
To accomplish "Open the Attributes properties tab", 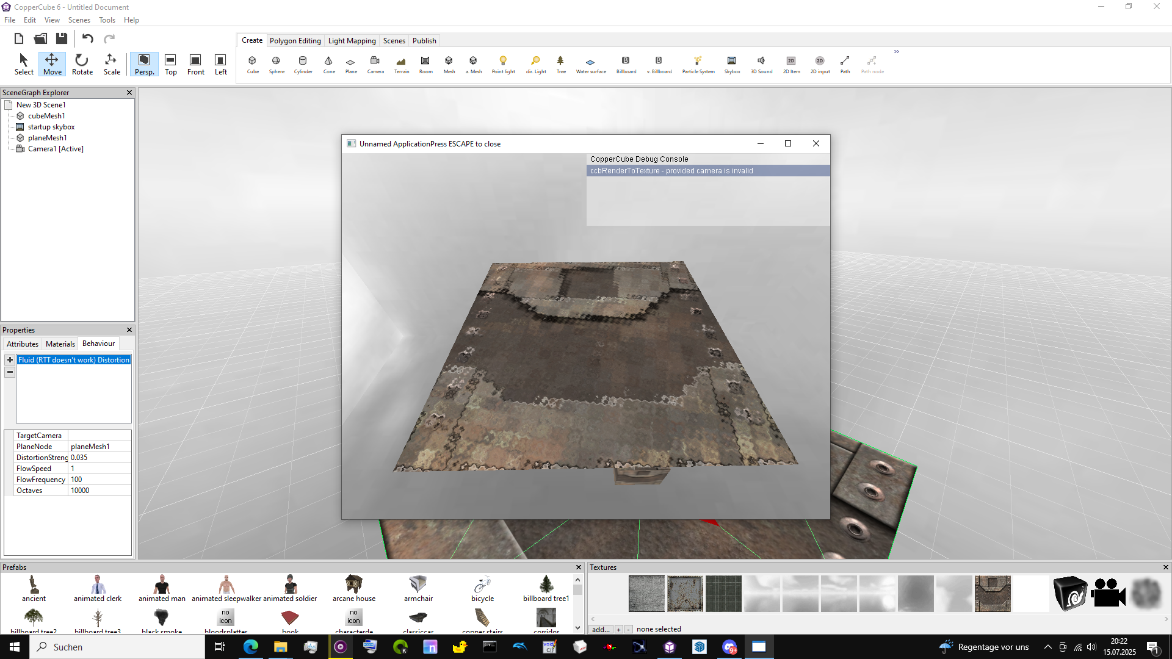I will tap(23, 344).
